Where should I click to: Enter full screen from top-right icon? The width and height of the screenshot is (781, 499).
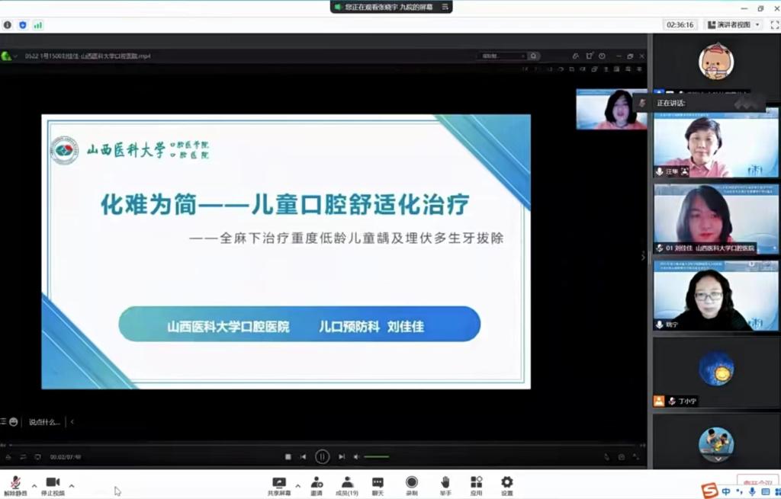775,25
